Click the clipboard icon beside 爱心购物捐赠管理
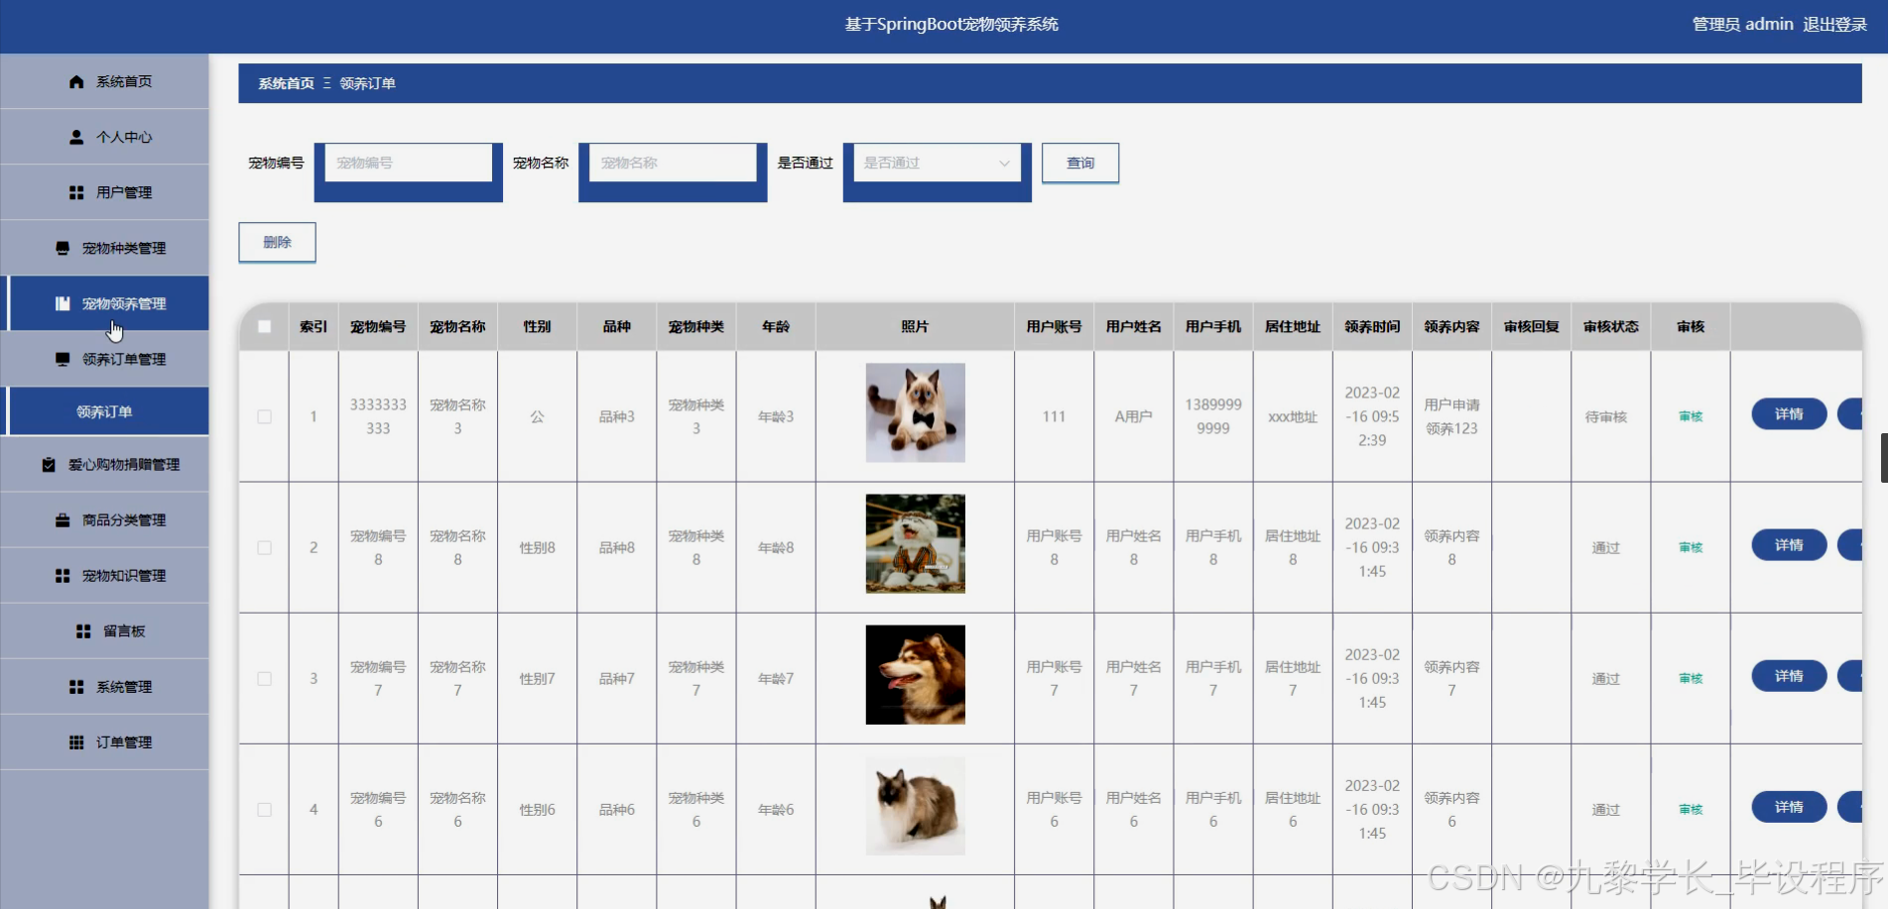Screen dimensions: 1888x909 [49, 465]
